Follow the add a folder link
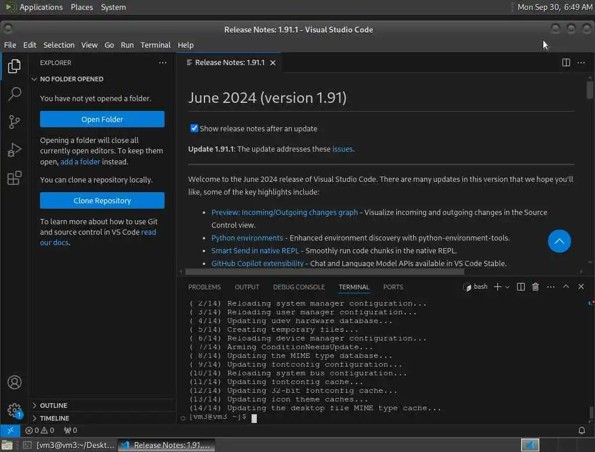 (80, 162)
